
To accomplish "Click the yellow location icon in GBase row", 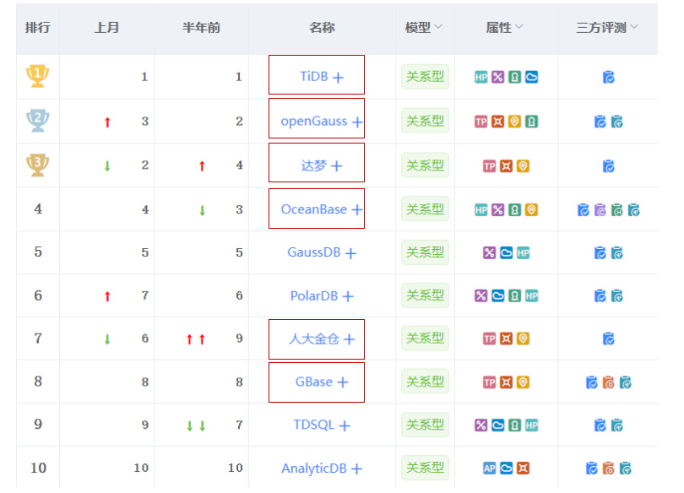I will [x=523, y=382].
